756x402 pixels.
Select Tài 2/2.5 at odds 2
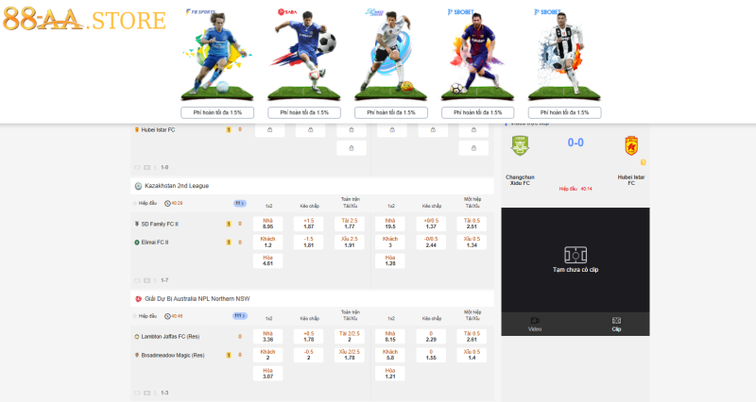[350, 337]
